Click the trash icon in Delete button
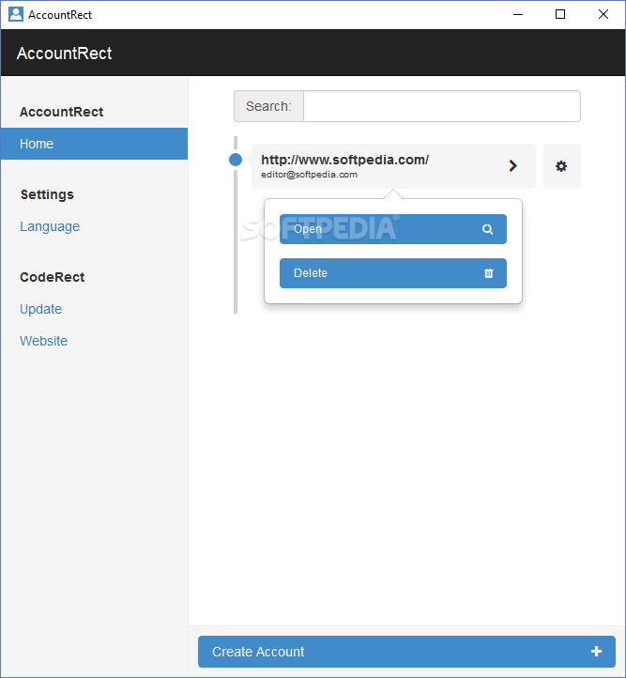The height and width of the screenshot is (678, 626). click(x=489, y=273)
